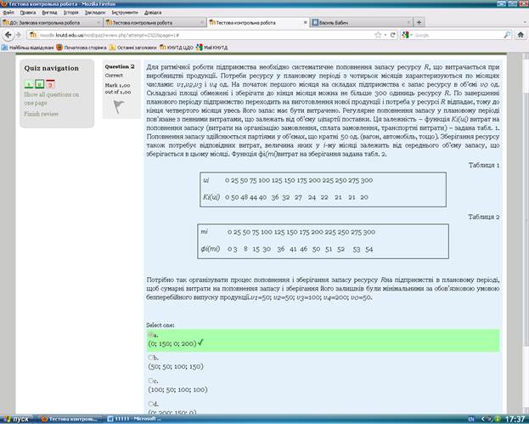Open the Вигляд menu
Viewport: 529px width, 424px height.
(x=49, y=13)
